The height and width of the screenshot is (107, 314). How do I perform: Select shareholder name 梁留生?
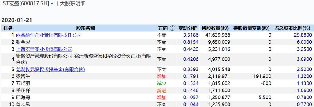[x=23, y=77]
